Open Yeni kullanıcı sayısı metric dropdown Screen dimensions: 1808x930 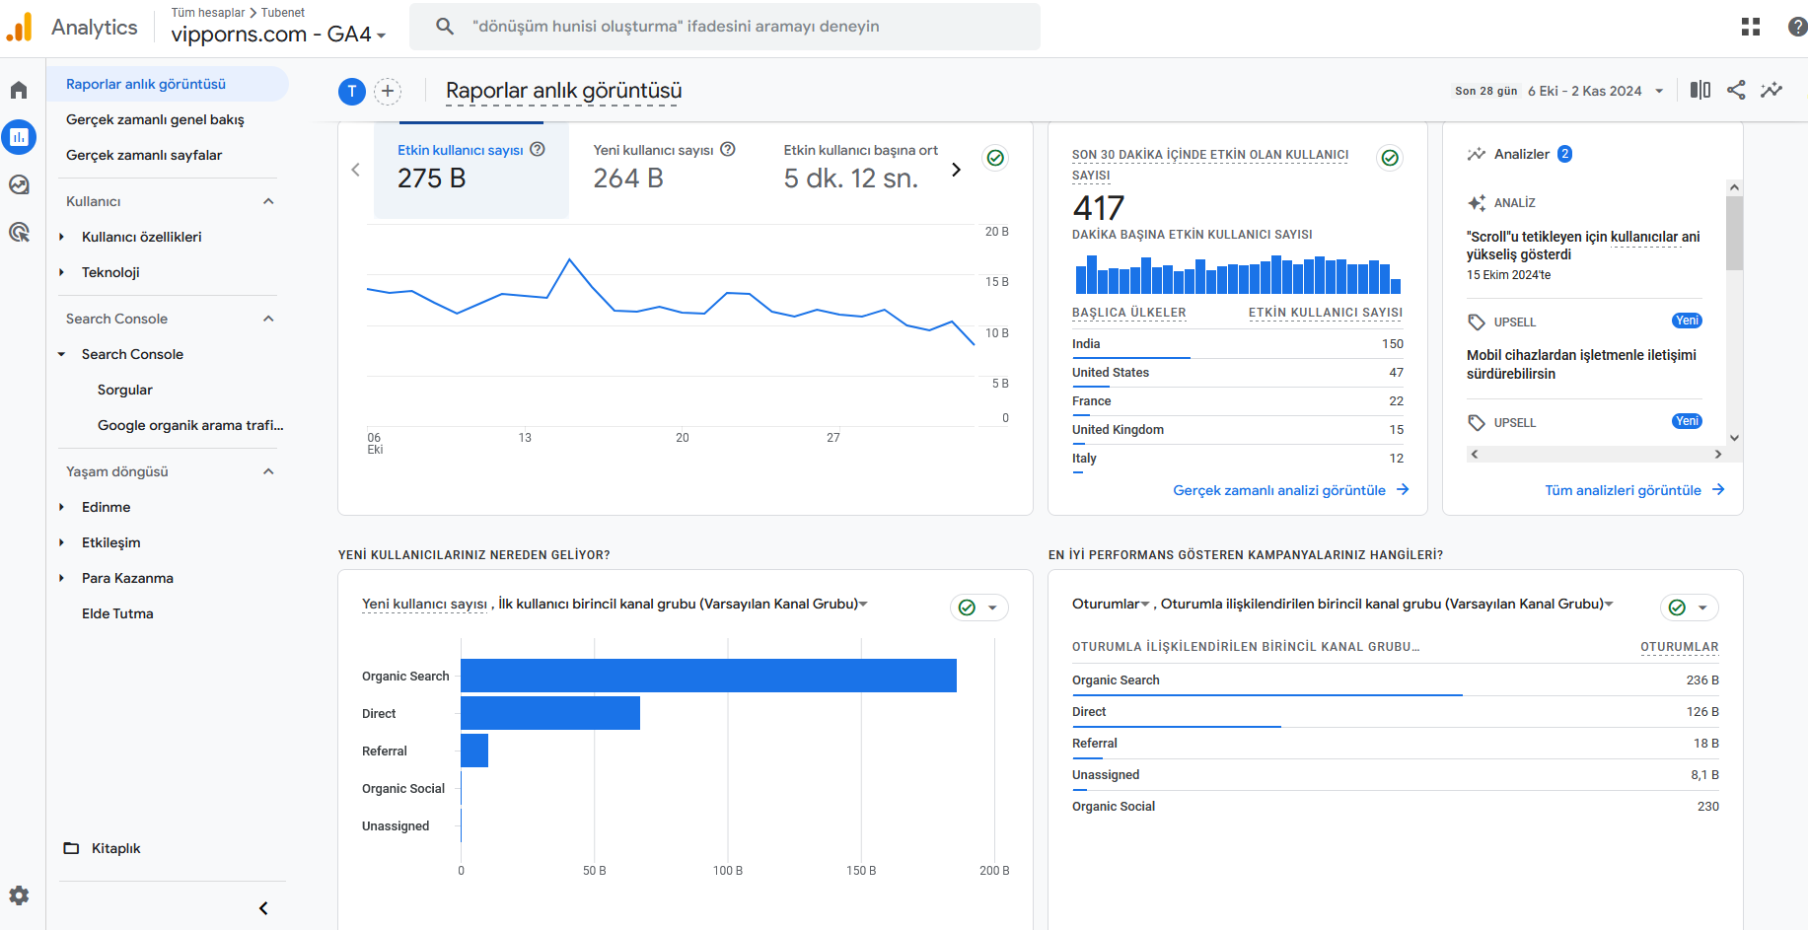click(x=424, y=604)
